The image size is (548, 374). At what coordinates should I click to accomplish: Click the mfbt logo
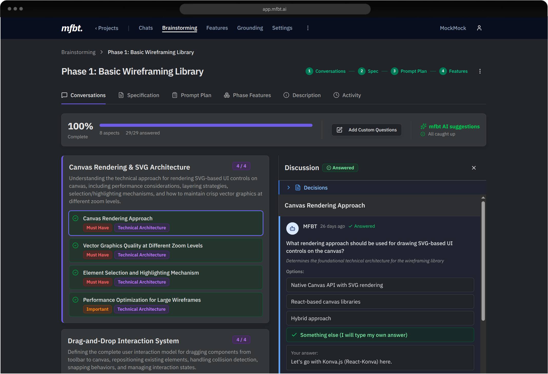tap(72, 28)
